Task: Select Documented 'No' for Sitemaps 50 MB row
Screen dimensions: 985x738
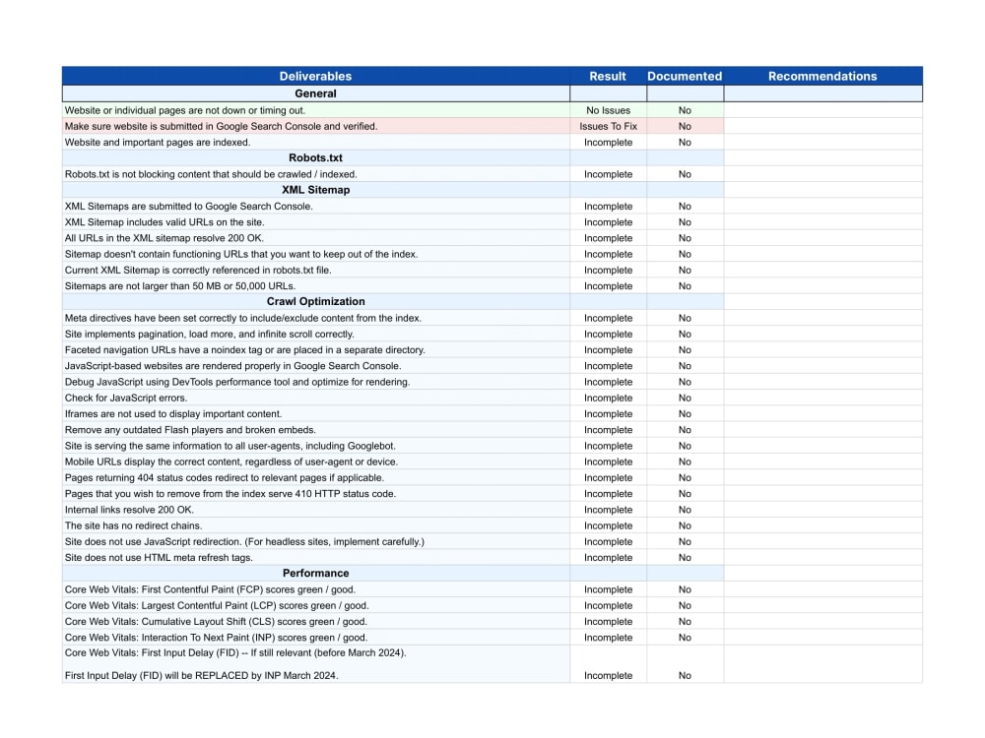Action: 685,285
